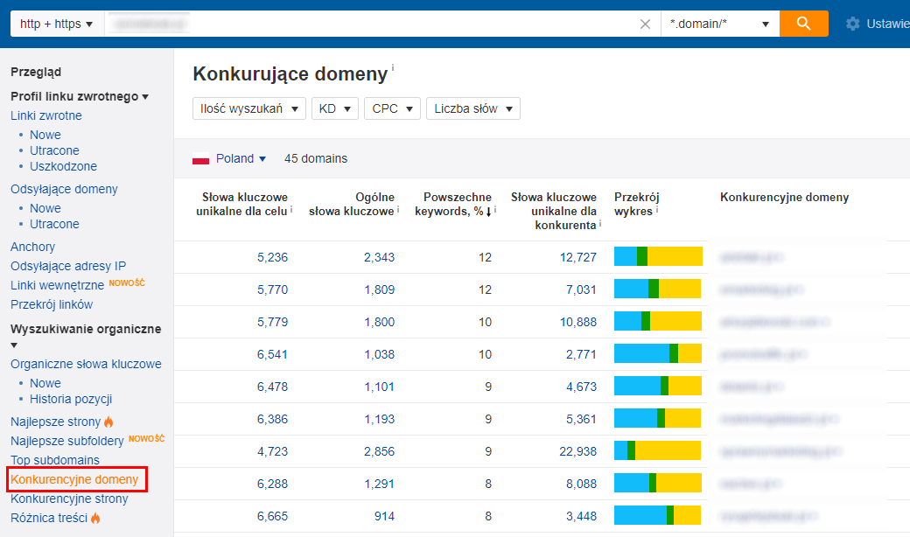Open the http + https protocol dropdown
The width and height of the screenshot is (910, 537).
point(56,24)
